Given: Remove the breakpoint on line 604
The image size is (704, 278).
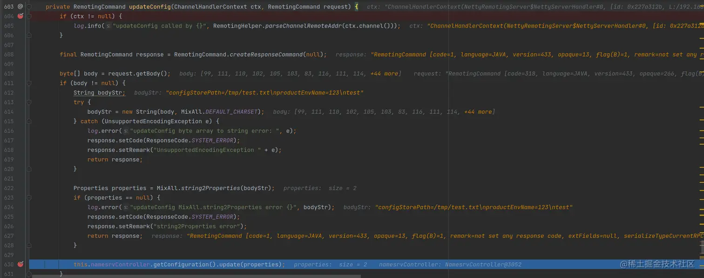Looking at the screenshot, I should tap(20, 16).
